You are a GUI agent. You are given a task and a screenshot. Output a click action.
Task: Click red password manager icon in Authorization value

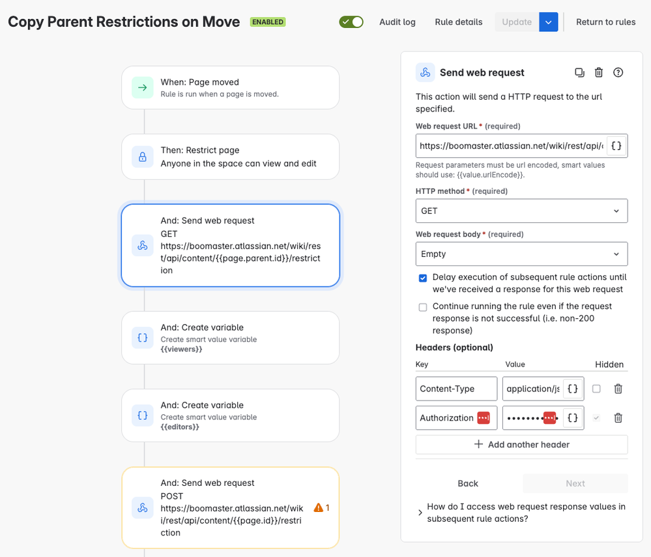(549, 417)
